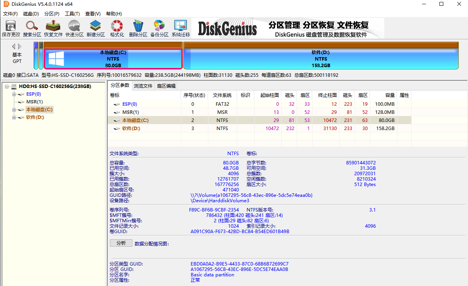Launch the Recover Files (恢复文件) tool
Image resolution: width=468 pixels, height=286 pixels.
coord(53,28)
